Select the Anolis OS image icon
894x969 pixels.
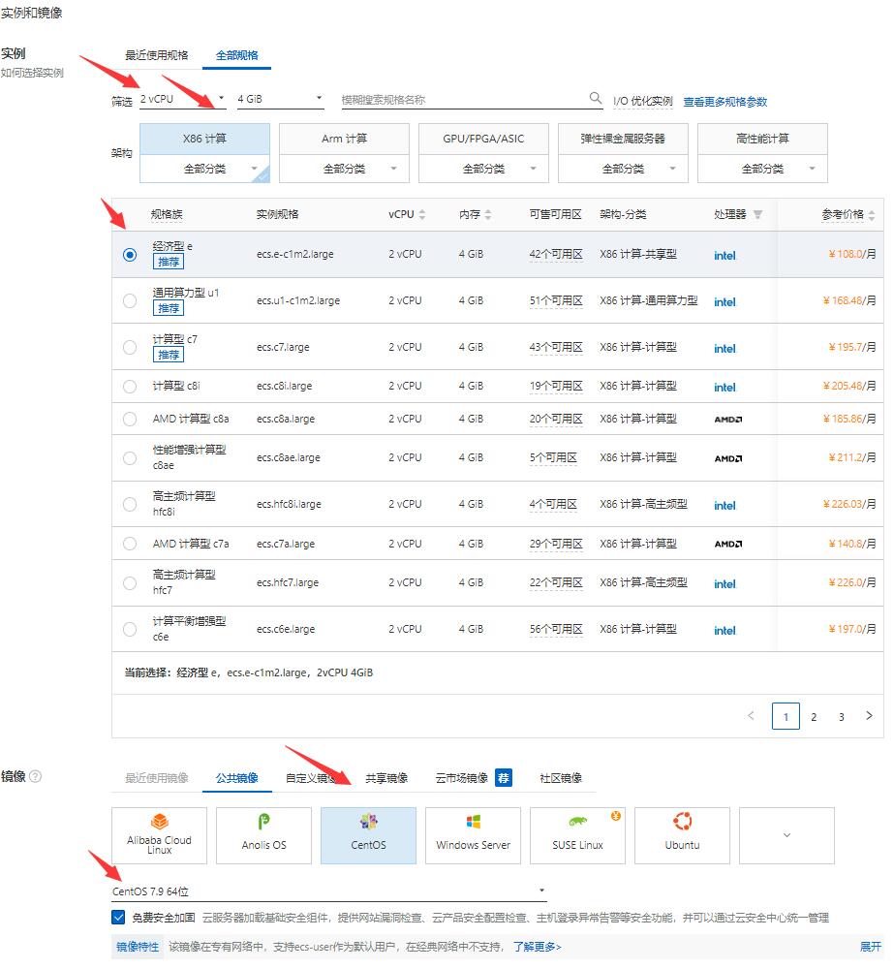[263, 835]
